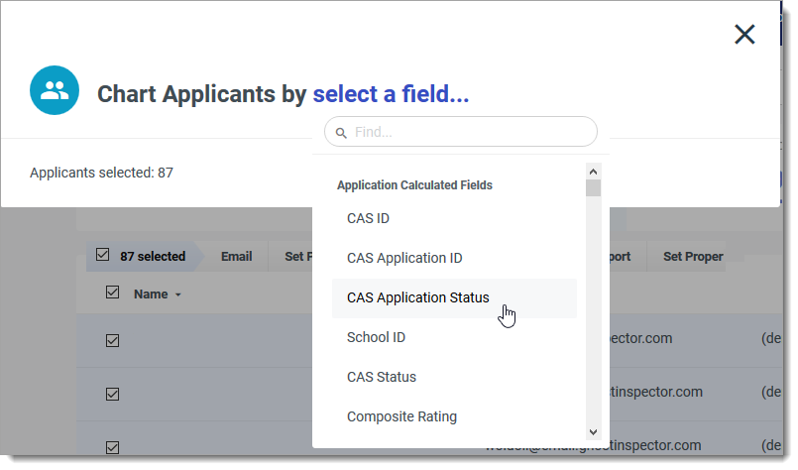Click the magnifier search icon
Image resolution: width=798 pixels, height=470 pixels.
341,133
